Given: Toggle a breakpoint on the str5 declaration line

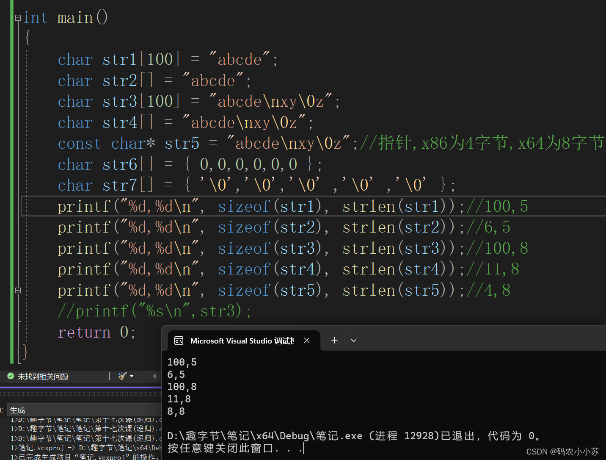Looking at the screenshot, I should 4,143.
